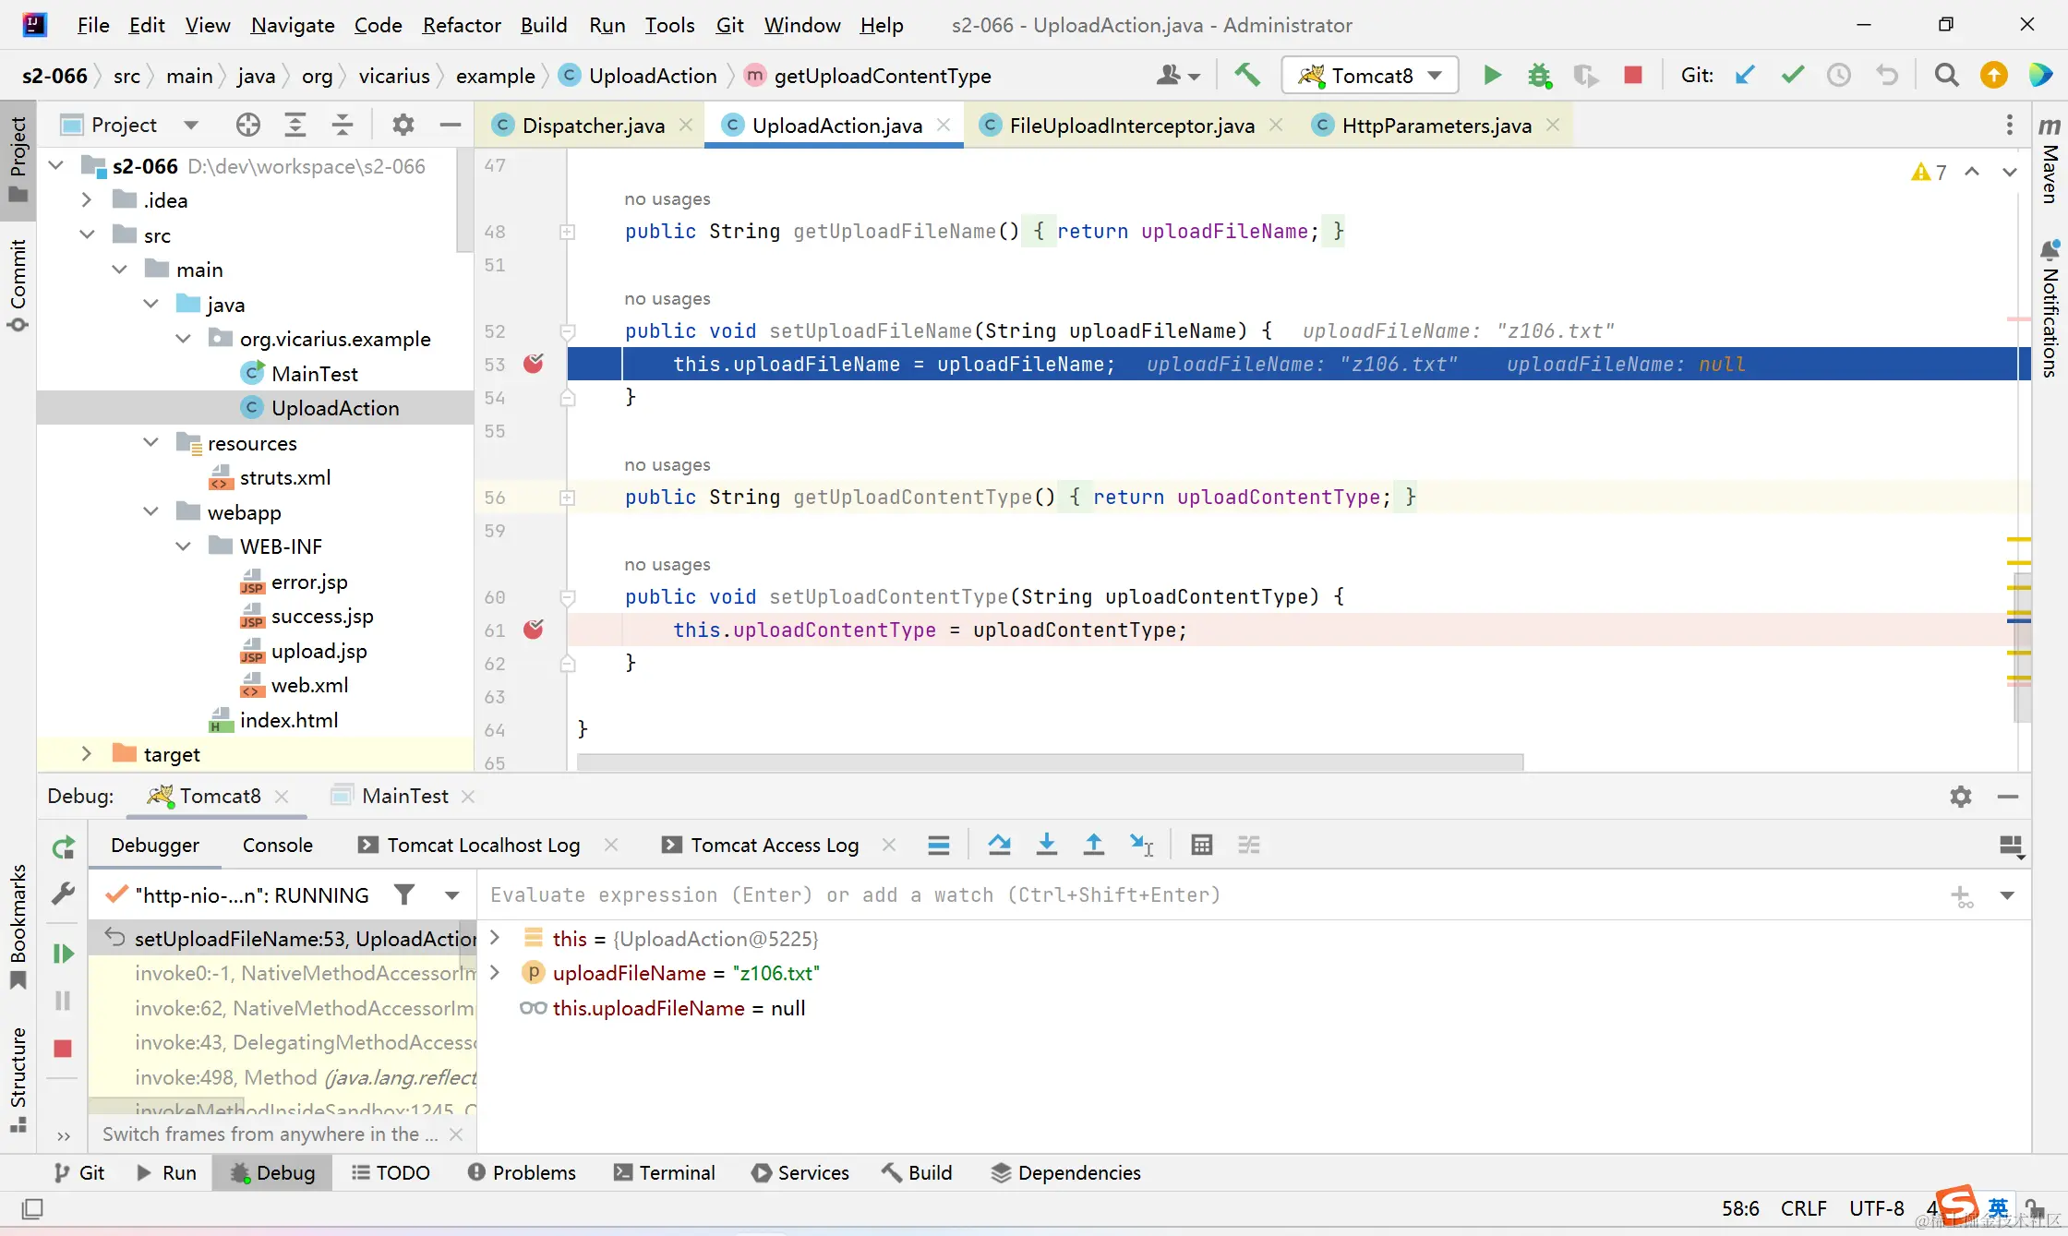
Task: Toggle the breakpoint on line 53
Action: pyautogui.click(x=534, y=364)
